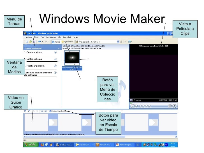Click the preview monitor Play button
204x153 pixels.
click(x=133, y=106)
